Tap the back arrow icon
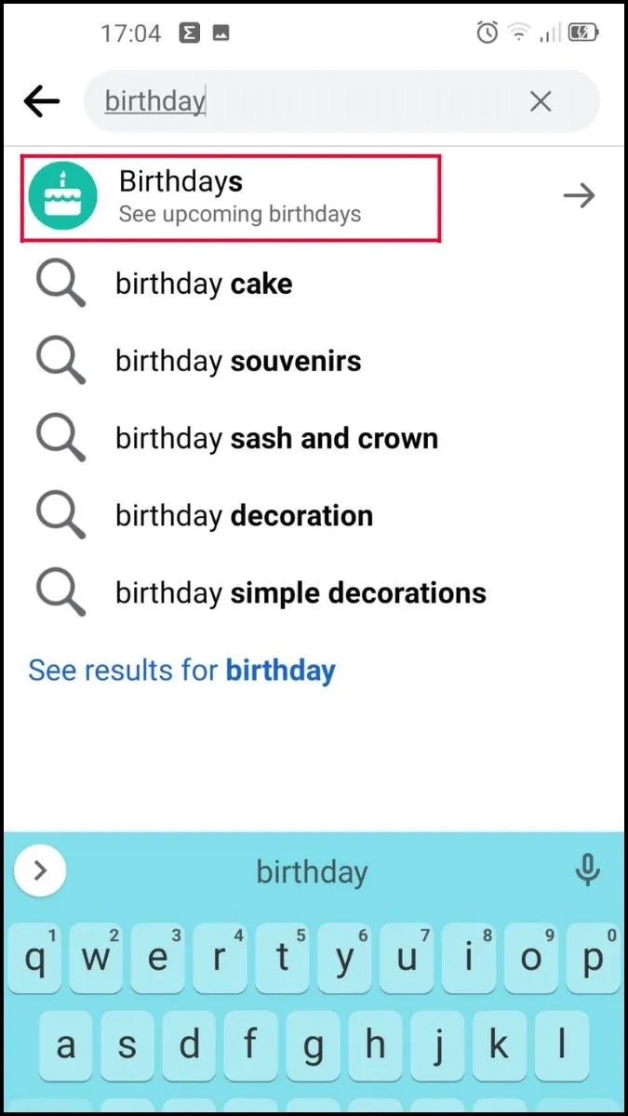 click(42, 101)
